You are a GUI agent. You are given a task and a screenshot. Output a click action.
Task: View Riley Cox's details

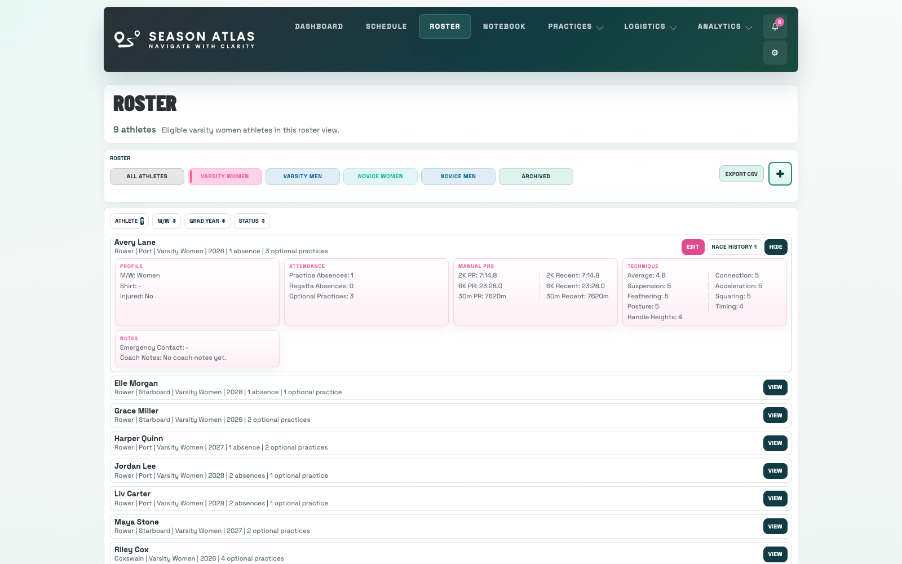[775, 554]
